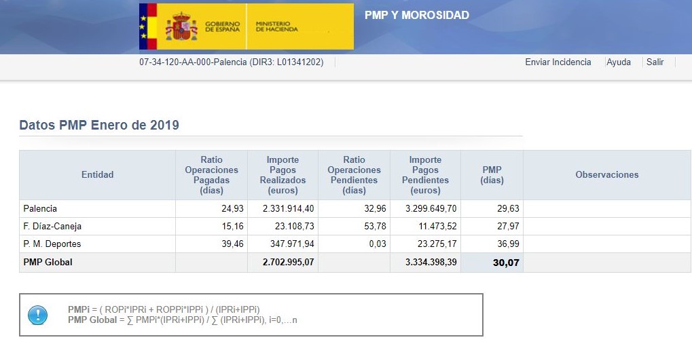Open the Enviar Incidencia link
The image size is (692, 344).
[558, 62]
